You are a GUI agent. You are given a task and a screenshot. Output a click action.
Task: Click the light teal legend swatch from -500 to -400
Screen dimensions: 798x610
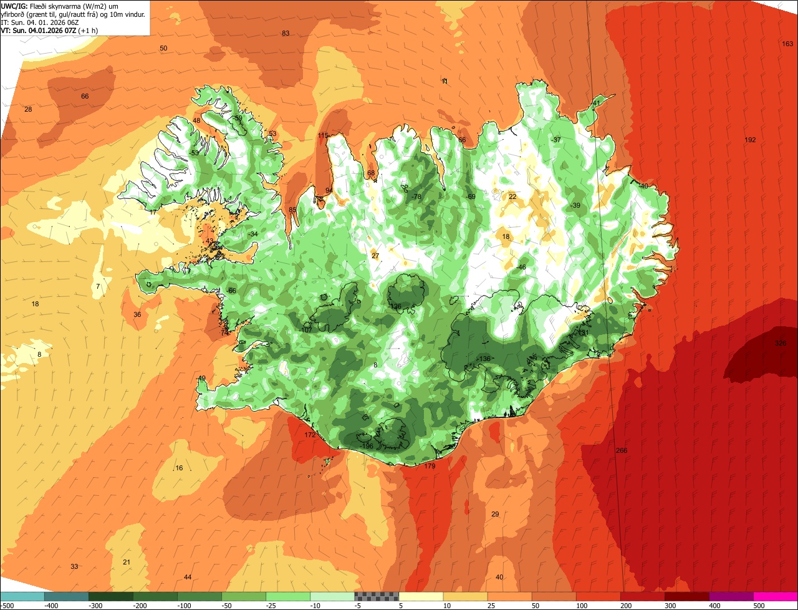22,596
